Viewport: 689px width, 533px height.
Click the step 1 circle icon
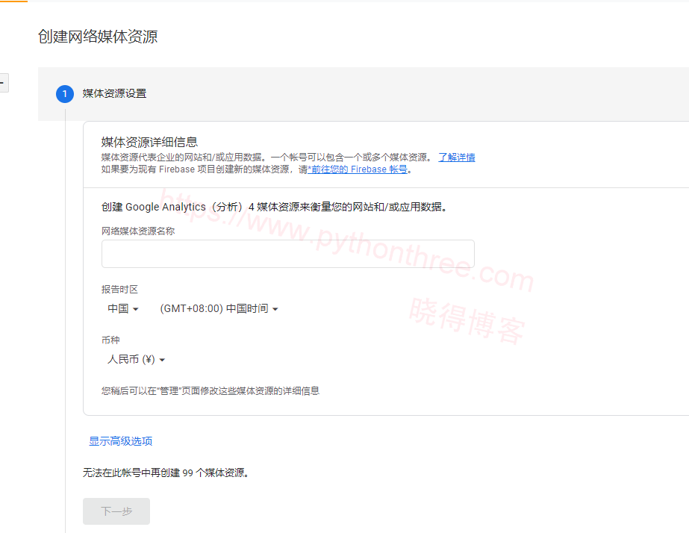65,93
